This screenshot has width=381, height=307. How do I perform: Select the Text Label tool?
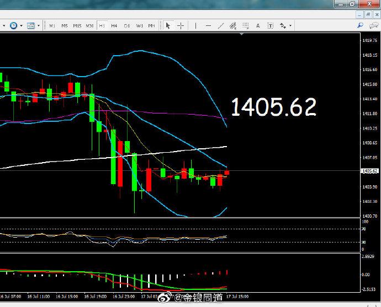pos(270,25)
